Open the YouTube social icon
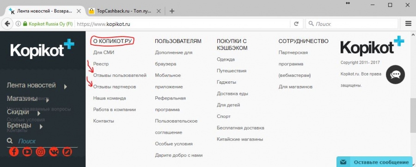Viewport: 416px width, 167px height. 27,152
